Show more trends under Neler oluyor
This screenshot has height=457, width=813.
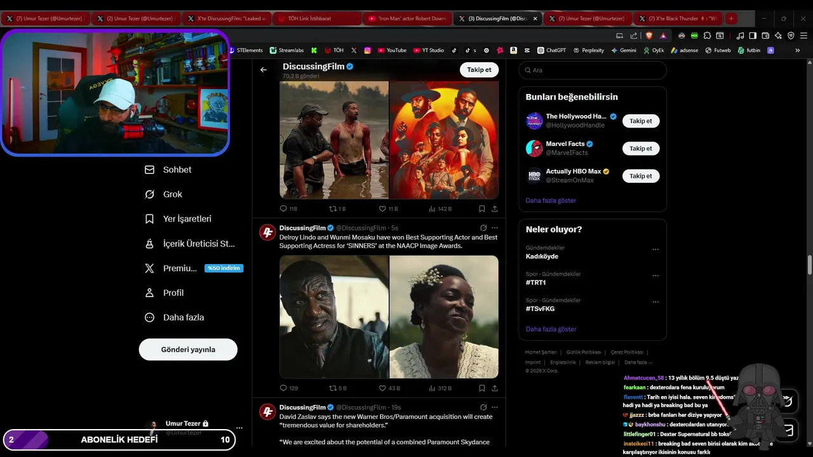coord(551,329)
